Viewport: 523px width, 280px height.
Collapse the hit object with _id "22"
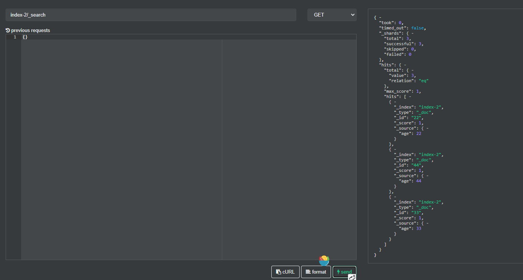tap(395, 102)
